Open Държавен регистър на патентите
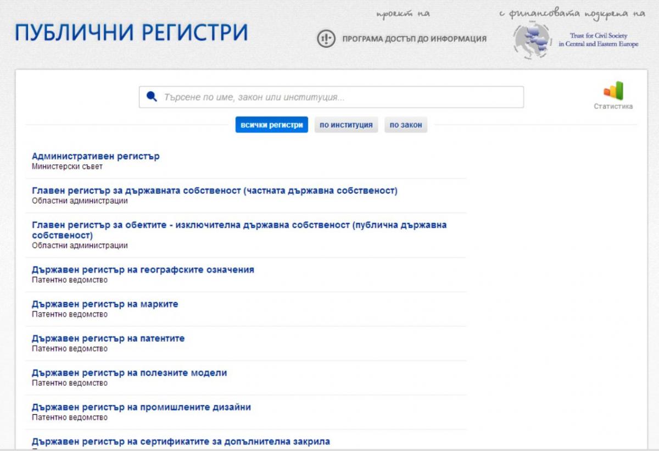 [x=108, y=338]
